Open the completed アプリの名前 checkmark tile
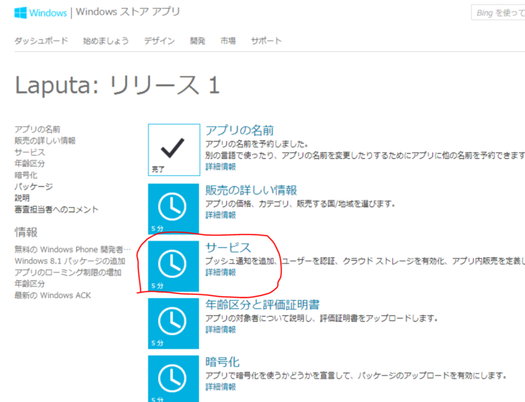This screenshot has height=402, width=525. pyautogui.click(x=174, y=150)
